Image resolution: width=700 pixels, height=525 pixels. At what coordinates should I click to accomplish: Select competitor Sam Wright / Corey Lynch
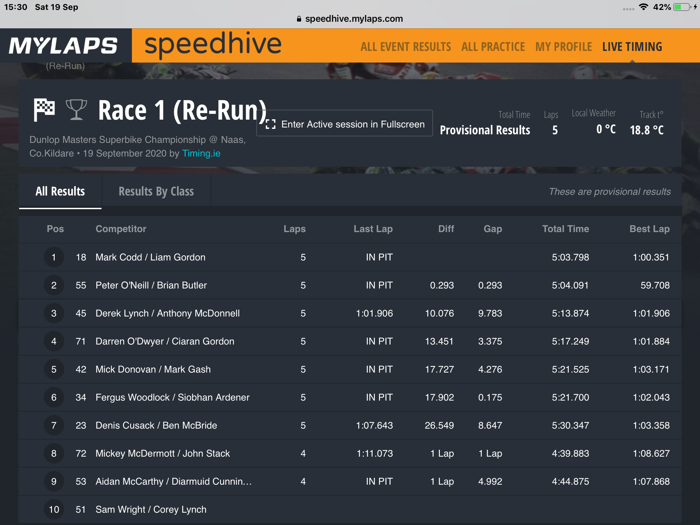[x=151, y=509]
